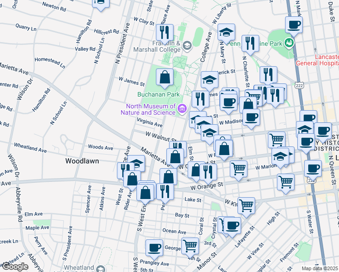
Task: Click the Google logo
Action: 15,267
